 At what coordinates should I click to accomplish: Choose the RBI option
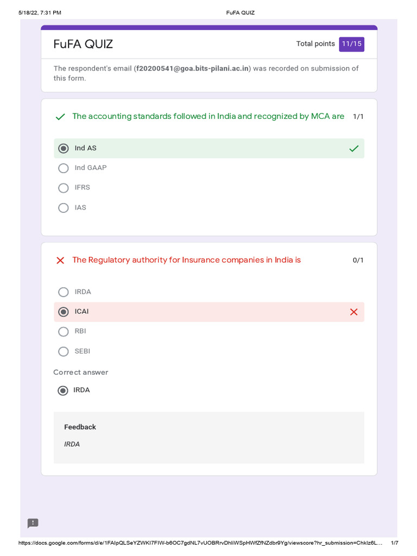64,332
